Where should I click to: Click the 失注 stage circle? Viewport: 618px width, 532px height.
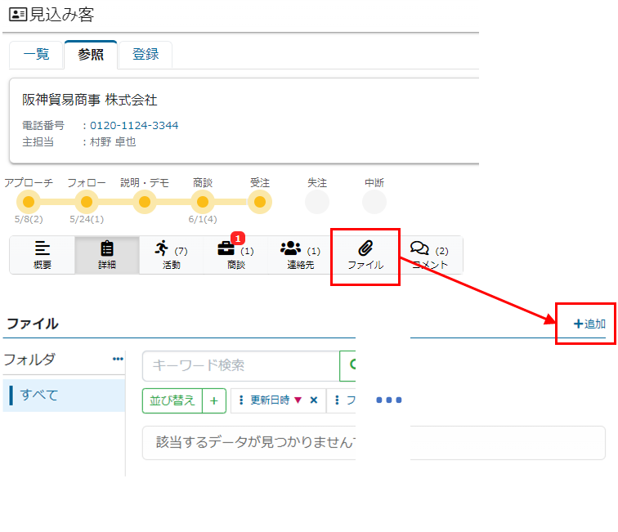(317, 201)
